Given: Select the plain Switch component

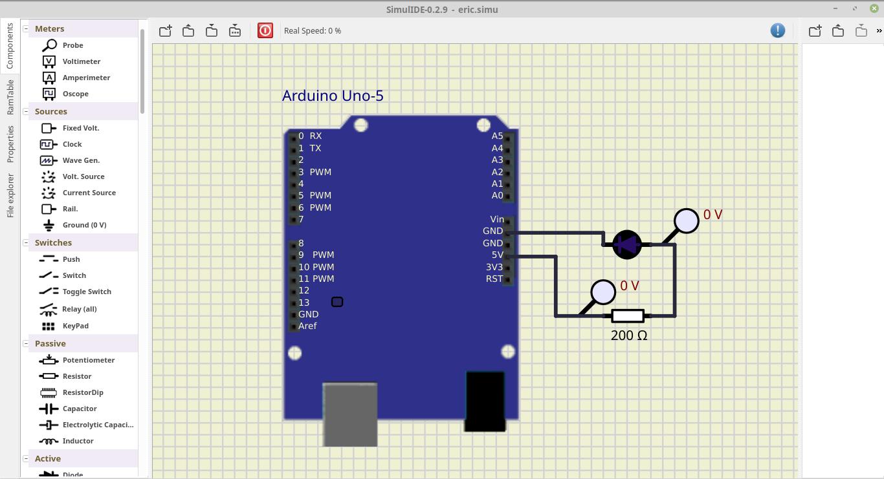Looking at the screenshot, I should point(74,275).
